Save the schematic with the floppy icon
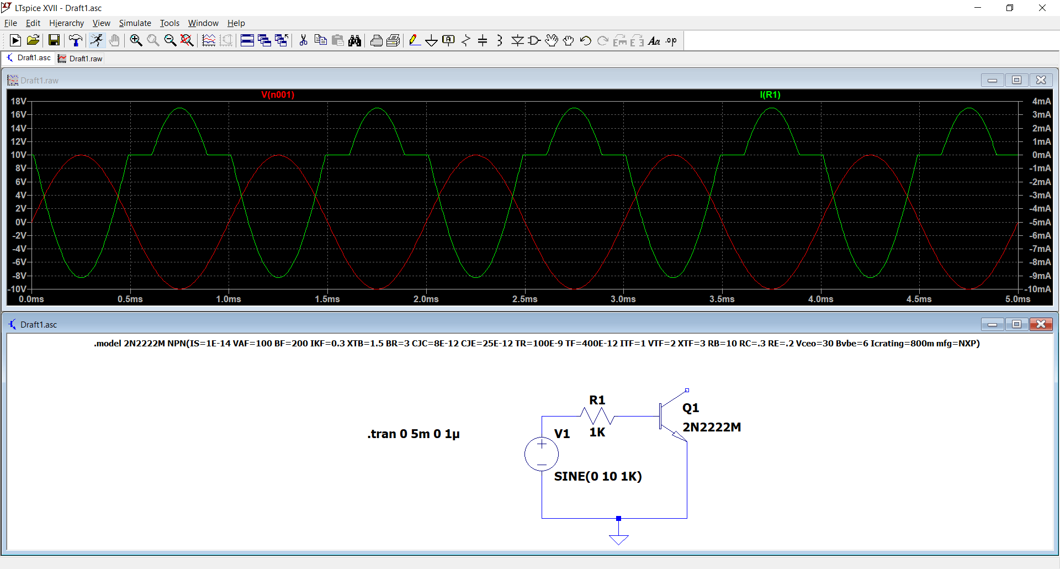 tap(54, 40)
